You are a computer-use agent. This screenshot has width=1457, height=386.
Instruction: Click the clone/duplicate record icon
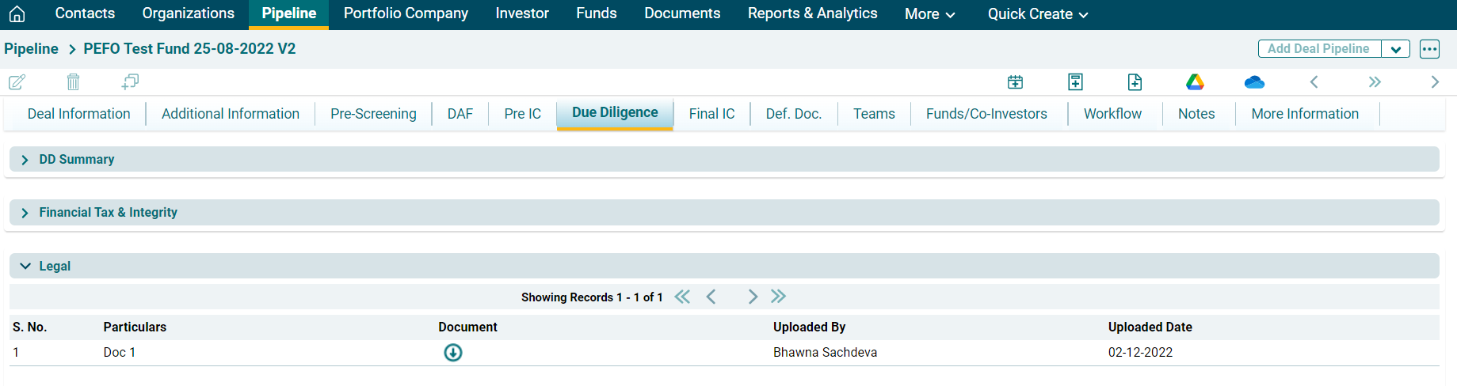(130, 82)
